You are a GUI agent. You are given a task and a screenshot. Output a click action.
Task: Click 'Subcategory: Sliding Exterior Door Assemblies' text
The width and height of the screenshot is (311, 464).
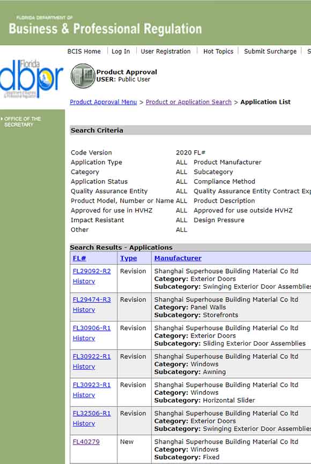tap(230, 343)
